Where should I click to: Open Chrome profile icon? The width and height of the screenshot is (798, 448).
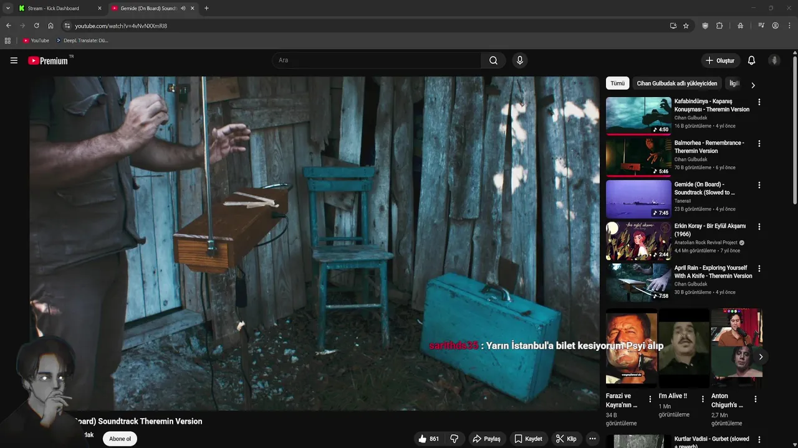775,26
